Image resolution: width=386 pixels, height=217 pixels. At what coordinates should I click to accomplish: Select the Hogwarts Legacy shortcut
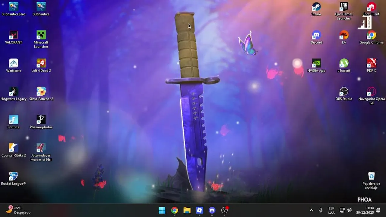(13, 94)
